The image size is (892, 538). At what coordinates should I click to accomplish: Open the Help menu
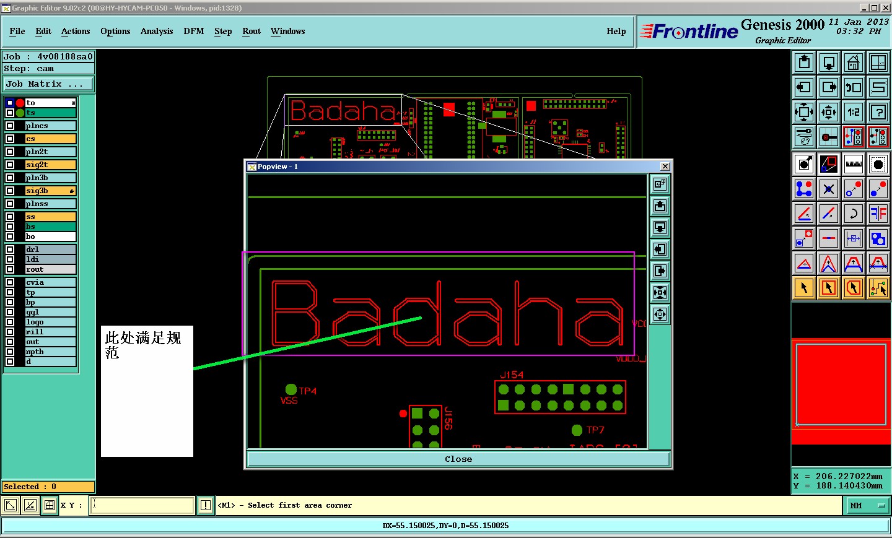pos(616,31)
